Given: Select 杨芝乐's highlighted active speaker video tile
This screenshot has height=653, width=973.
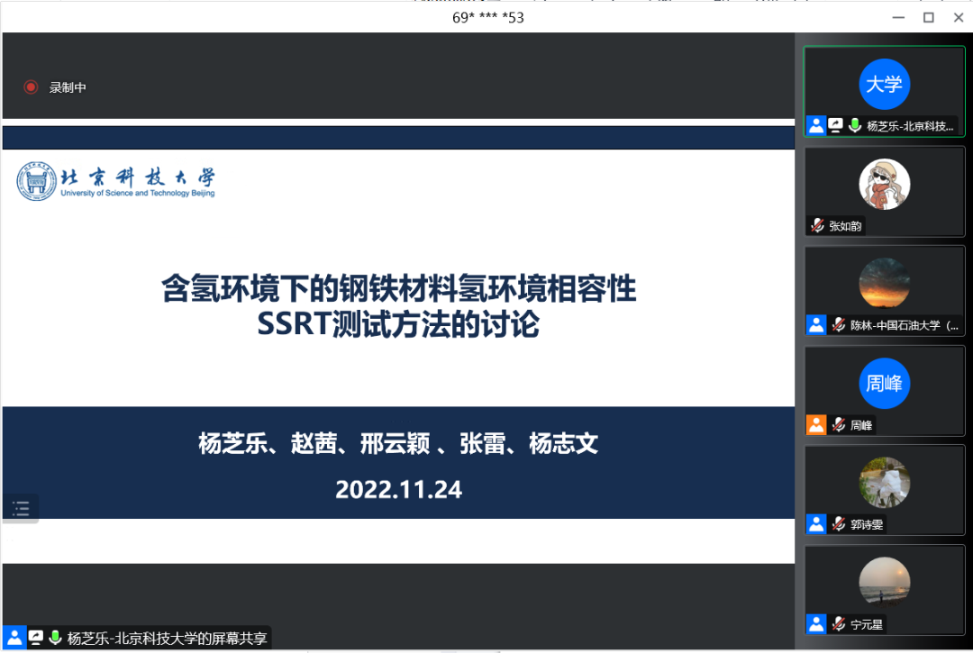Looking at the screenshot, I should point(885,86).
